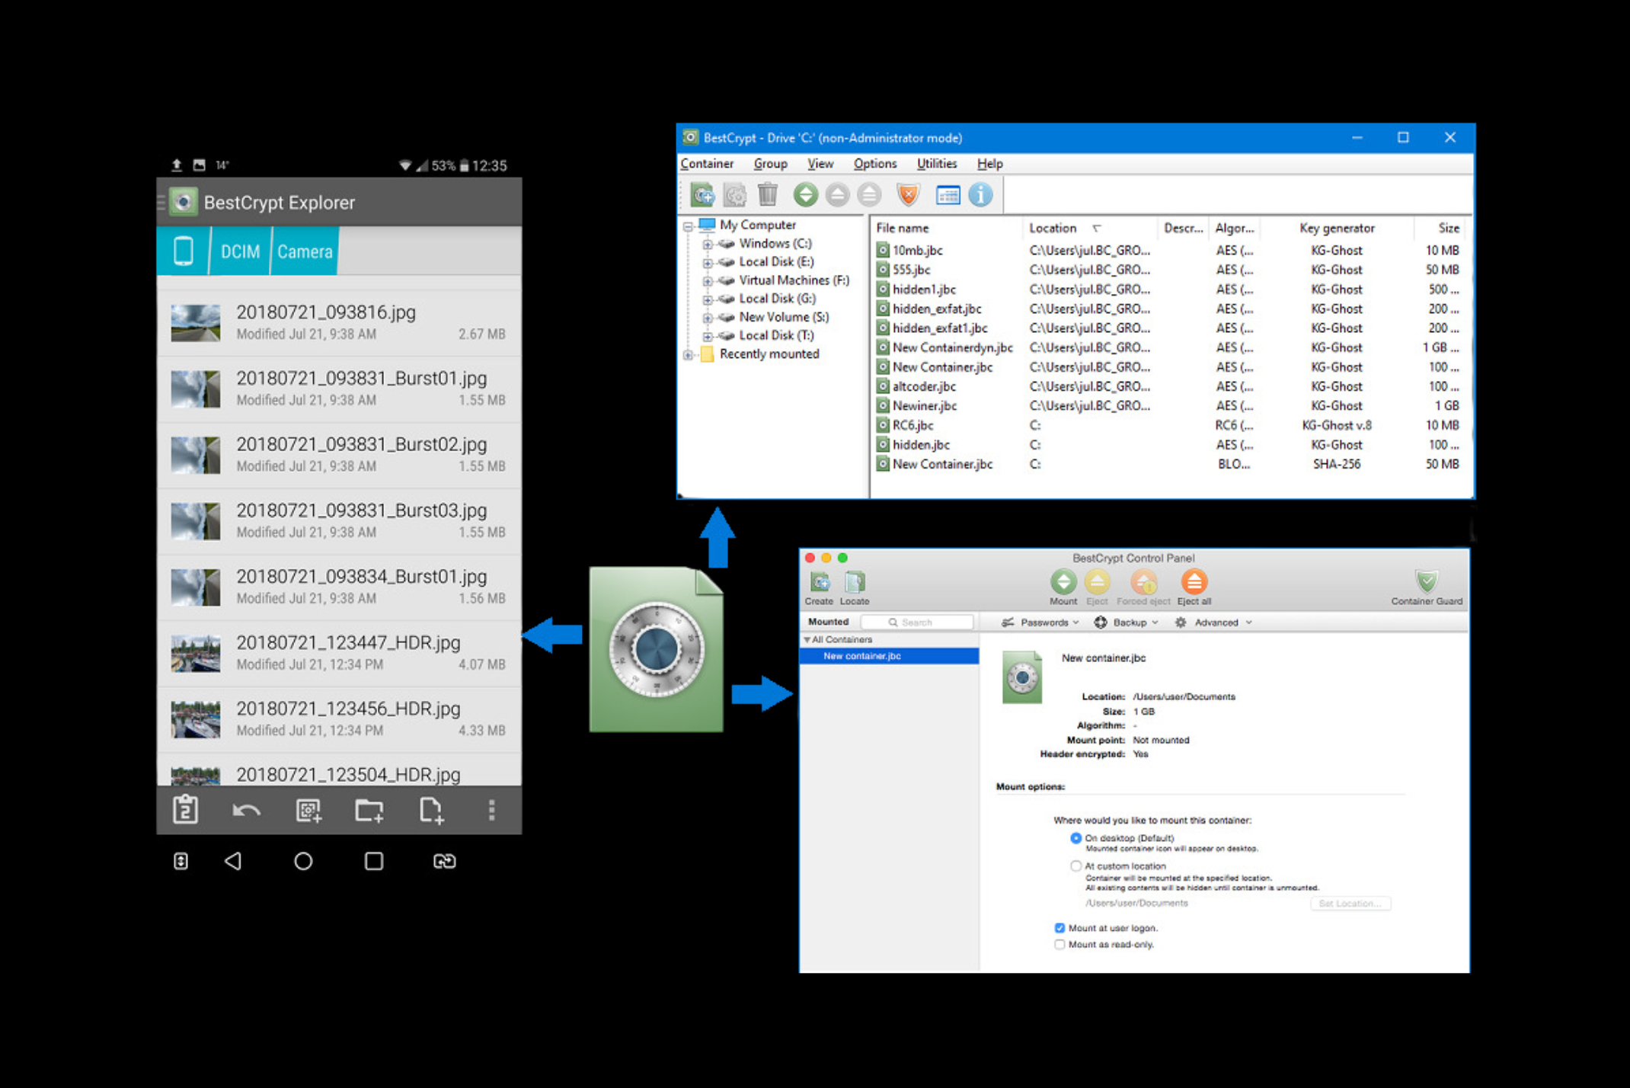Sort by Size column header
This screenshot has height=1088, width=1630.
point(1440,228)
